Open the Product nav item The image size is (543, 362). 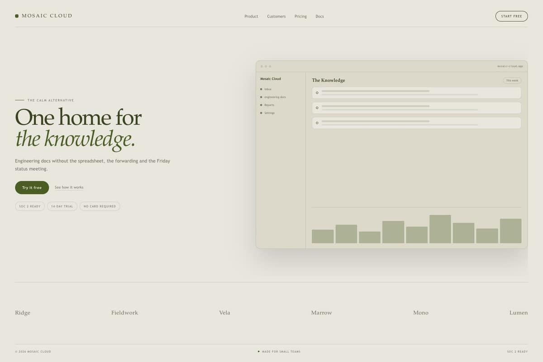point(251,16)
